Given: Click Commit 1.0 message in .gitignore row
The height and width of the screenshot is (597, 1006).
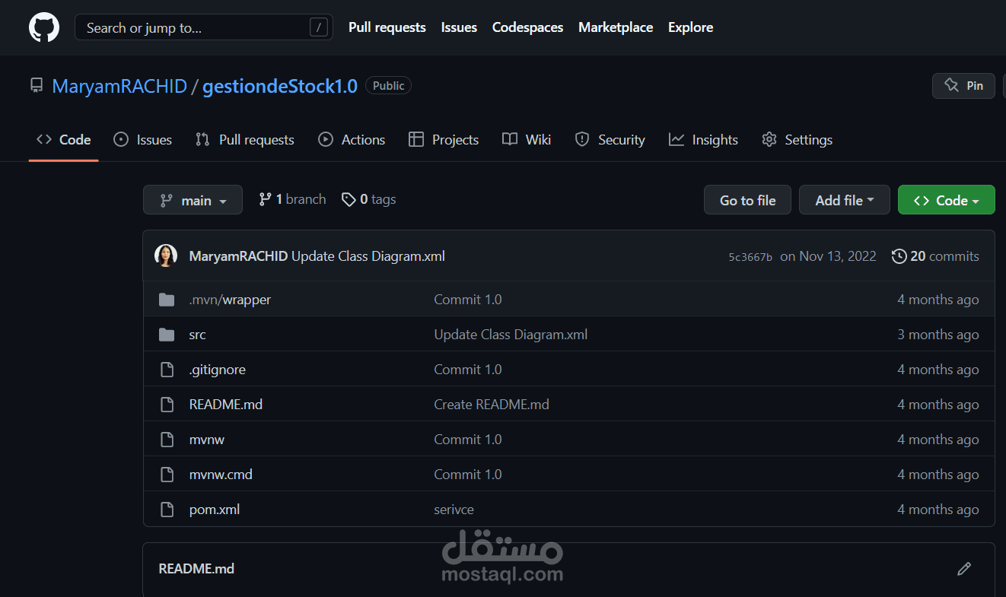Looking at the screenshot, I should click(468, 370).
